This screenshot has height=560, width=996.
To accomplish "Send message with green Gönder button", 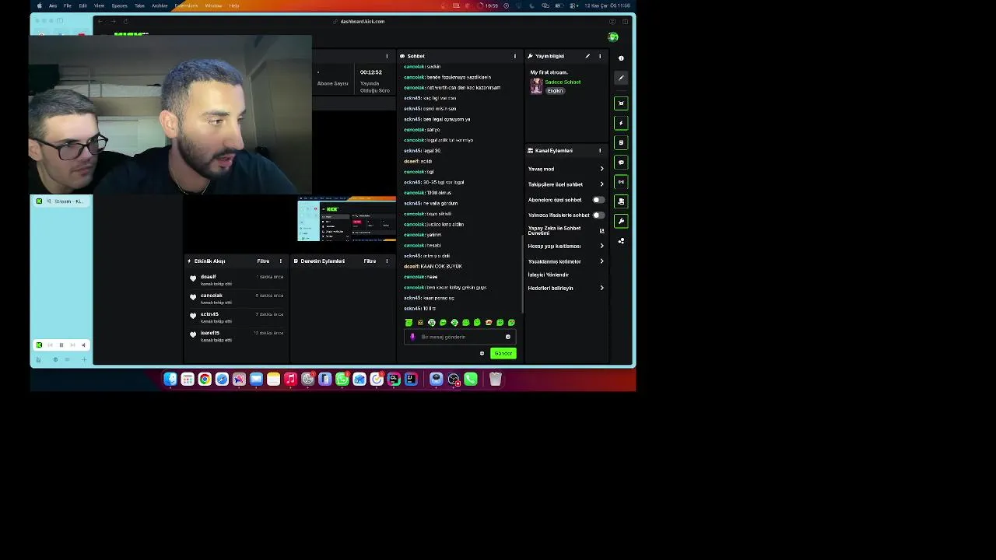I will [x=503, y=354].
